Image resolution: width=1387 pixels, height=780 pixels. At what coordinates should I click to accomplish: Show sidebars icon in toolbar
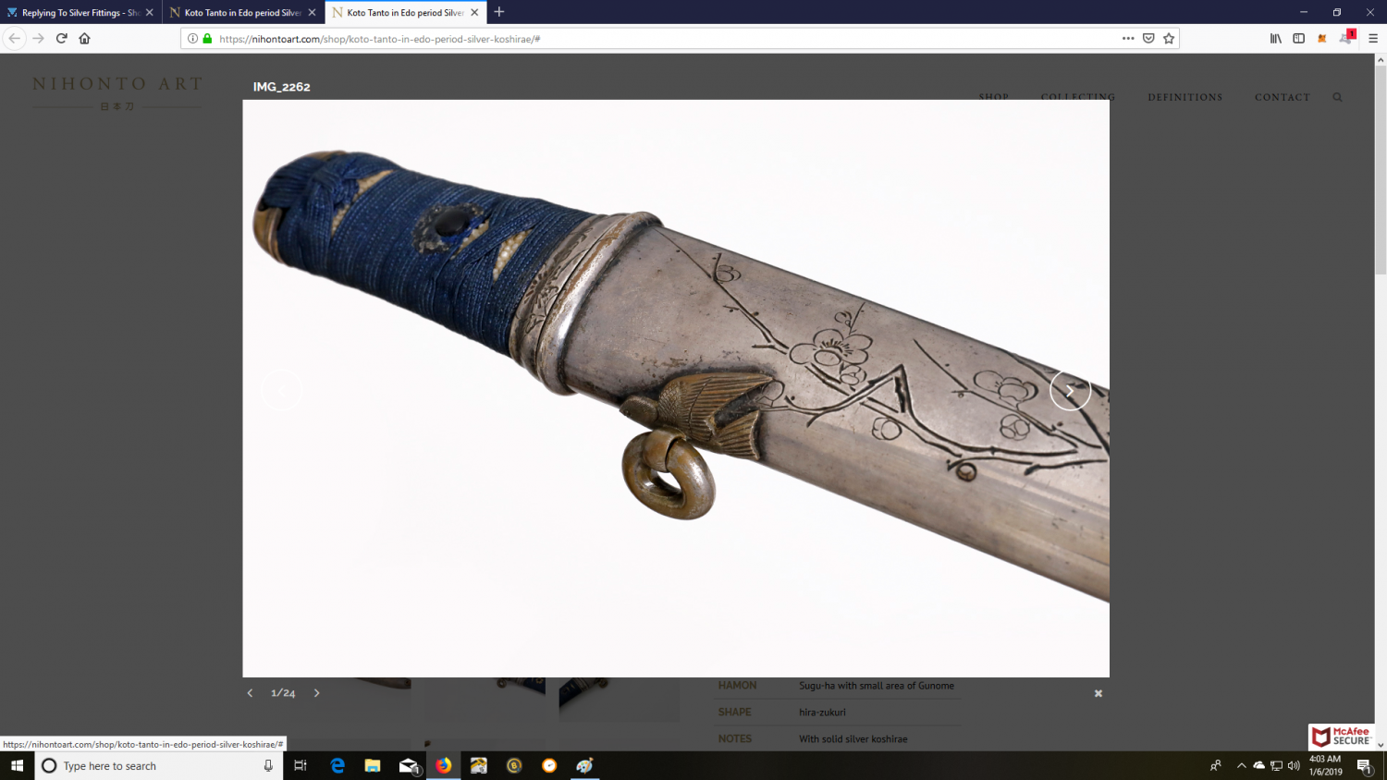[1299, 38]
